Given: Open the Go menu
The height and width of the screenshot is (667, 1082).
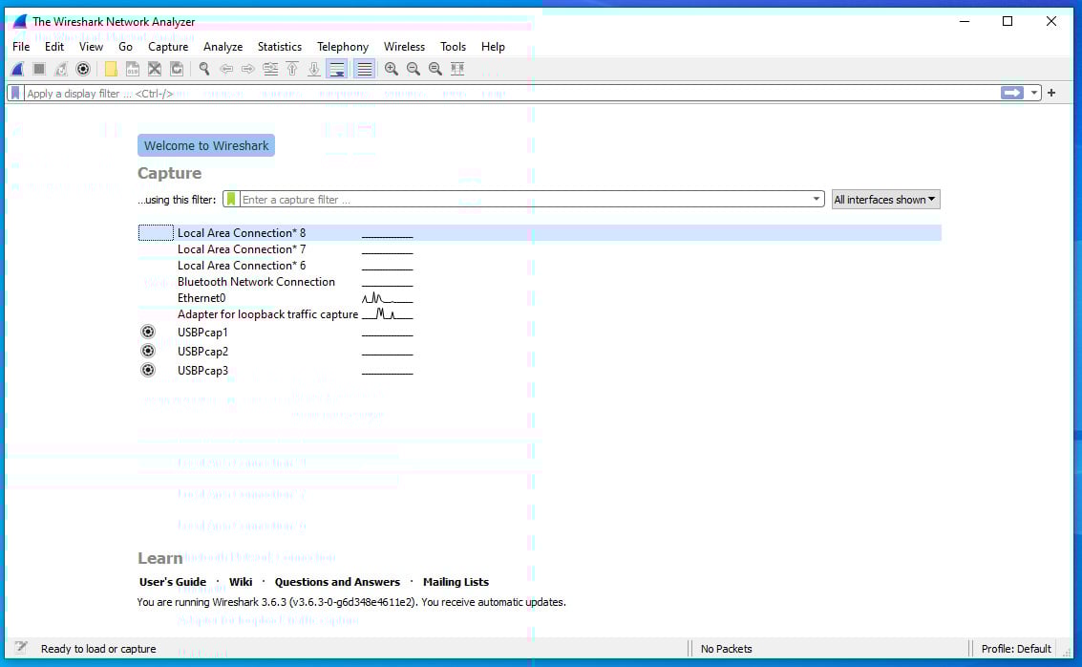Looking at the screenshot, I should [126, 47].
